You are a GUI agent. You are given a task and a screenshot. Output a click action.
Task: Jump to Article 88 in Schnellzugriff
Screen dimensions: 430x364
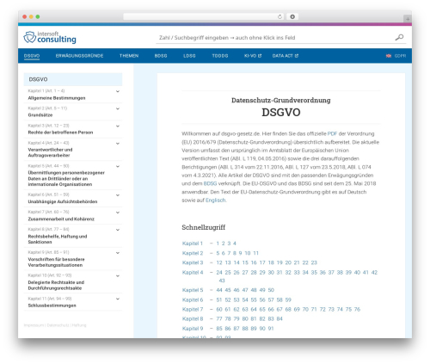pyautogui.click(x=245, y=329)
